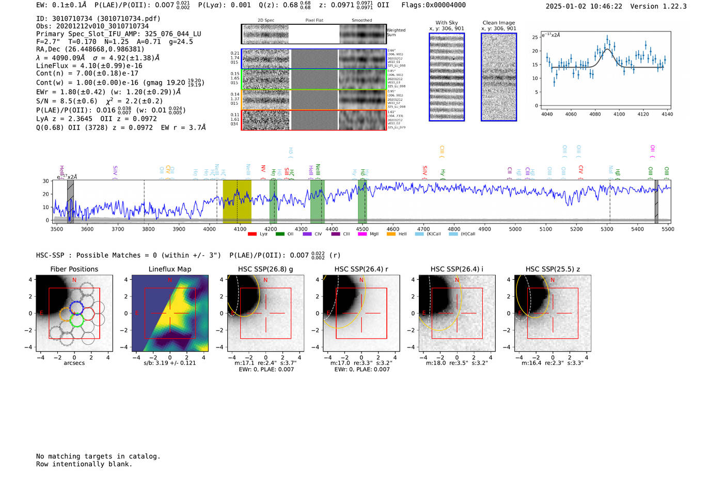Select the orange-outlined 2D spectrum fiber row
This screenshot has width=723, height=492.
pos(314,100)
